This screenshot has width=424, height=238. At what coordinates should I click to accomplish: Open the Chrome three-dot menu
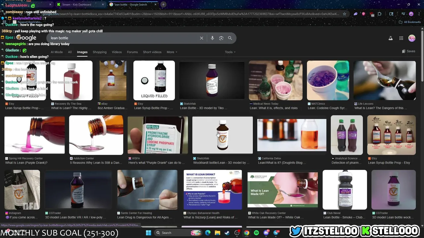[419, 14]
